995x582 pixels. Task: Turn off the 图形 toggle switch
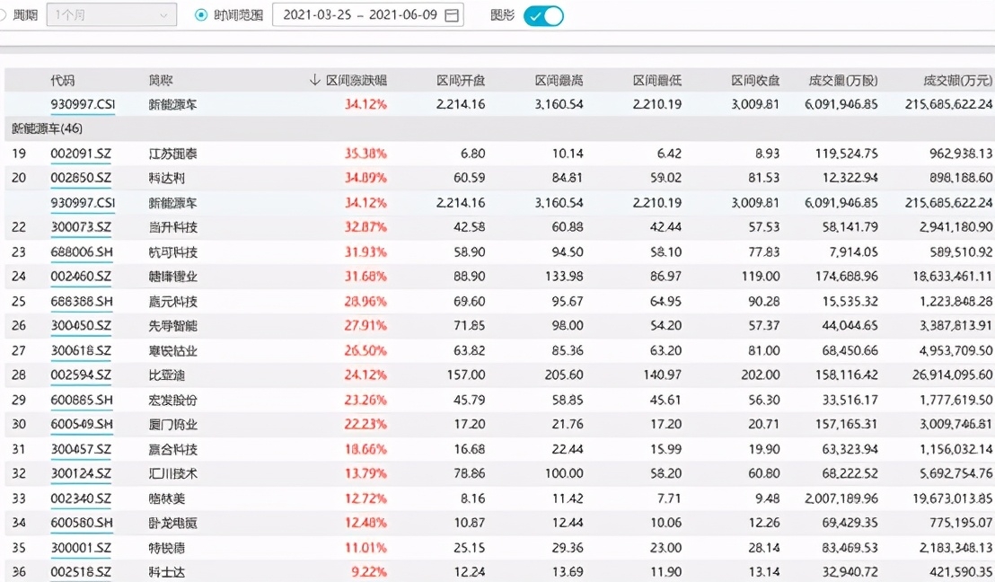(545, 15)
